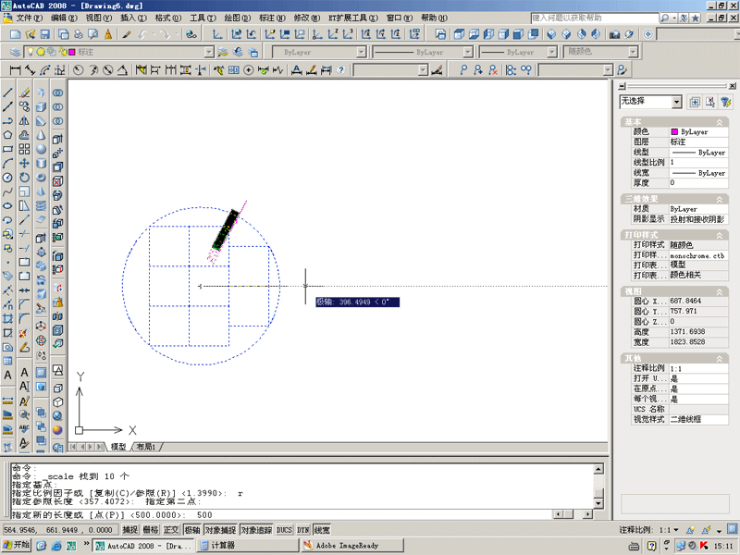Select the Rectangle draw tool
740x555 pixels.
pyautogui.click(x=7, y=149)
